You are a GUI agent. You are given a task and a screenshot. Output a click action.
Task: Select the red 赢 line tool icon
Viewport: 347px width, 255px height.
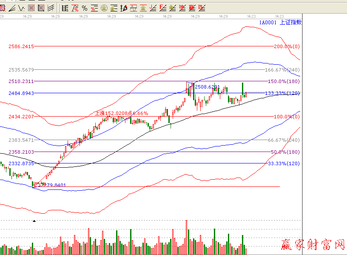point(191,8)
